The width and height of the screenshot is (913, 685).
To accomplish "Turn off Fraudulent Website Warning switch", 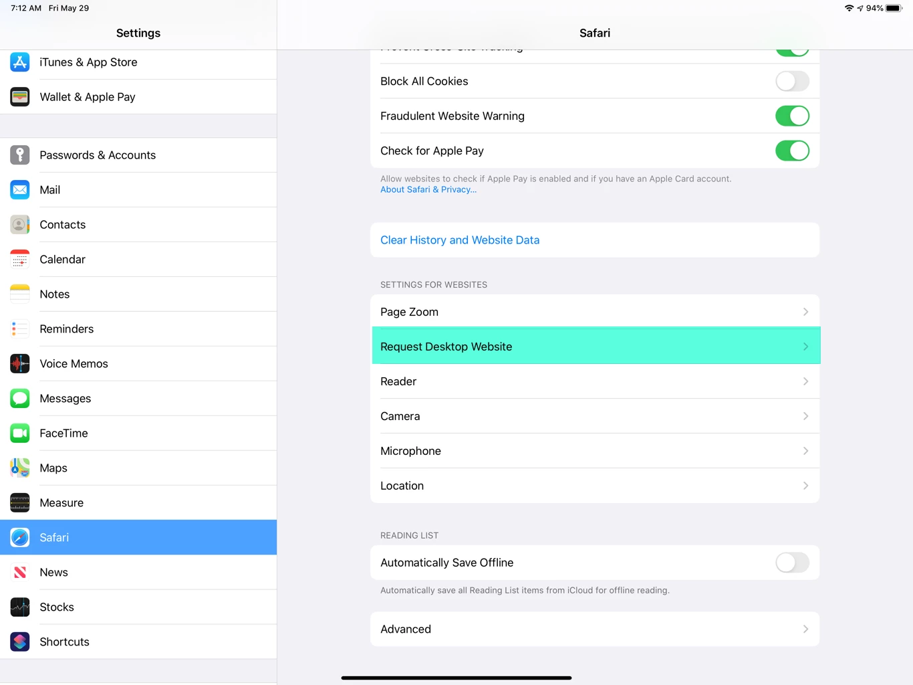I will tap(792, 116).
